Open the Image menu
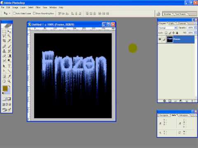Image resolution: width=198 pixels, height=148 pixels. [15, 7]
